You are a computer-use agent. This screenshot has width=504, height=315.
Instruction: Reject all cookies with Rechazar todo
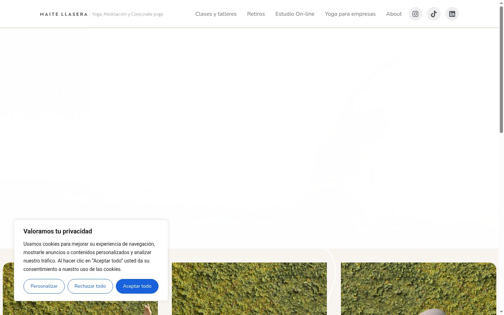tap(90, 286)
